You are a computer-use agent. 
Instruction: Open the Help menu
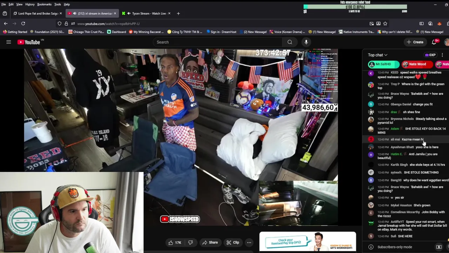[x=67, y=4]
